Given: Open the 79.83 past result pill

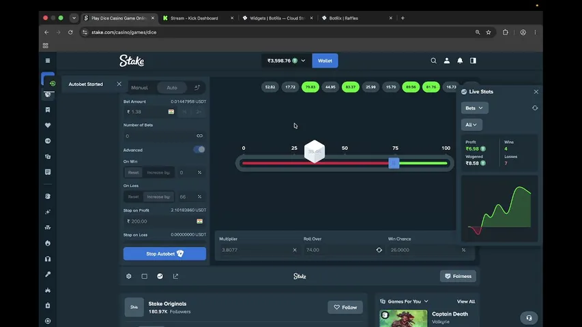Looking at the screenshot, I should (x=310, y=87).
